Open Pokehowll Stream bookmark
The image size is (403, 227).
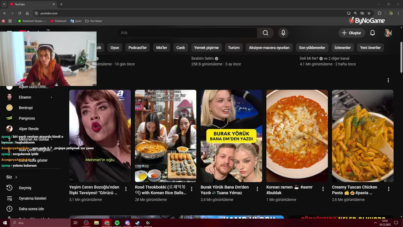coord(32,21)
